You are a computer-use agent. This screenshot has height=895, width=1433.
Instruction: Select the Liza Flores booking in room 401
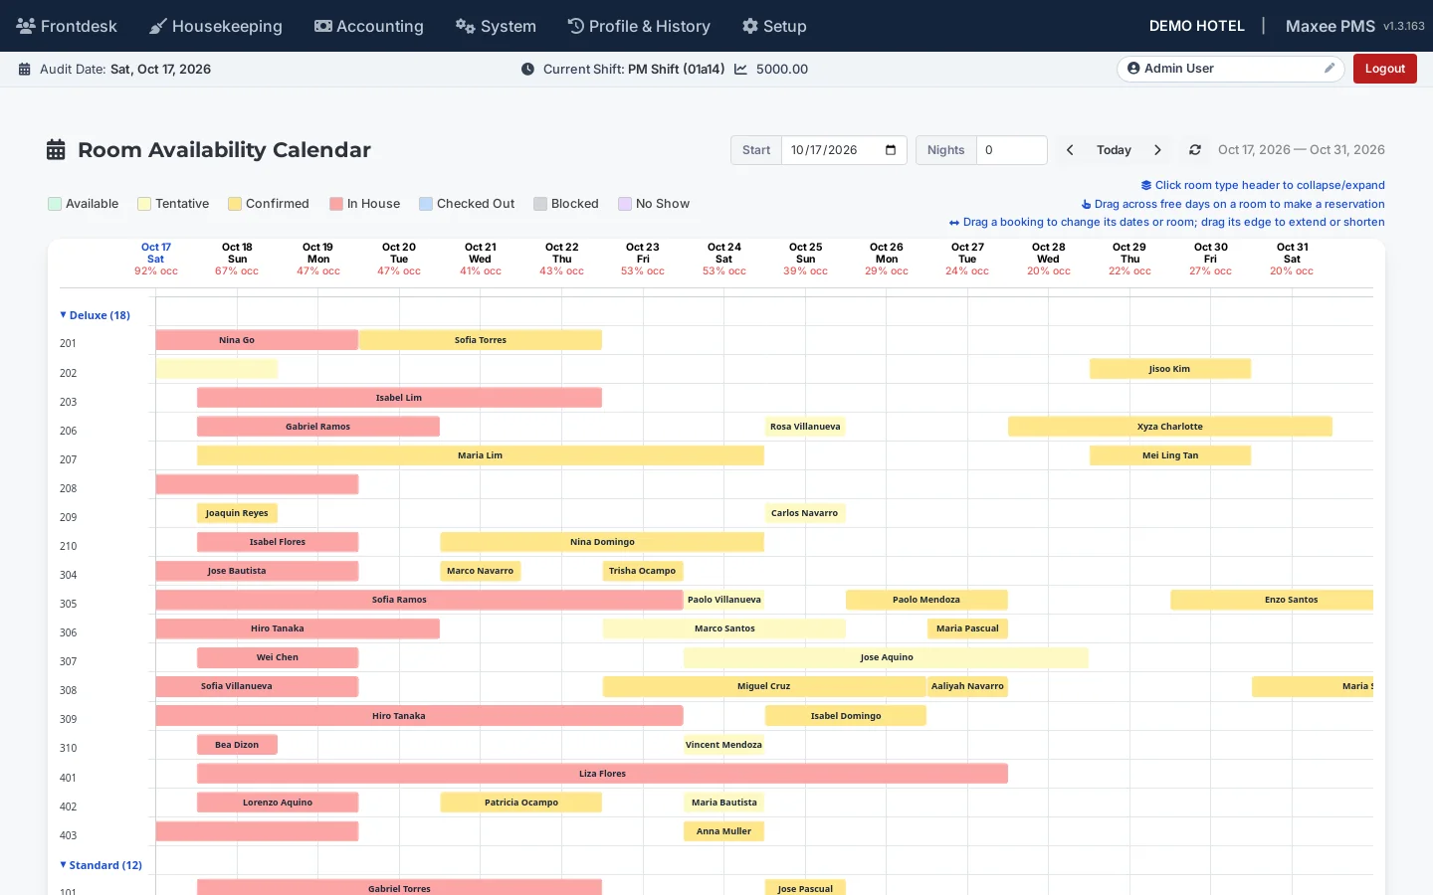[603, 774]
